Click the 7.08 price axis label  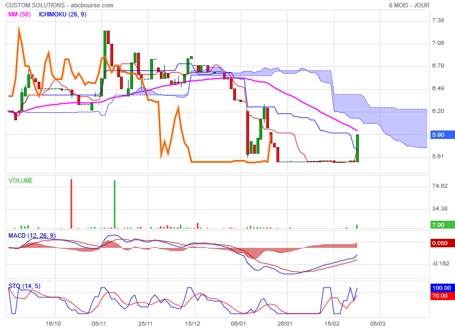tap(438, 43)
